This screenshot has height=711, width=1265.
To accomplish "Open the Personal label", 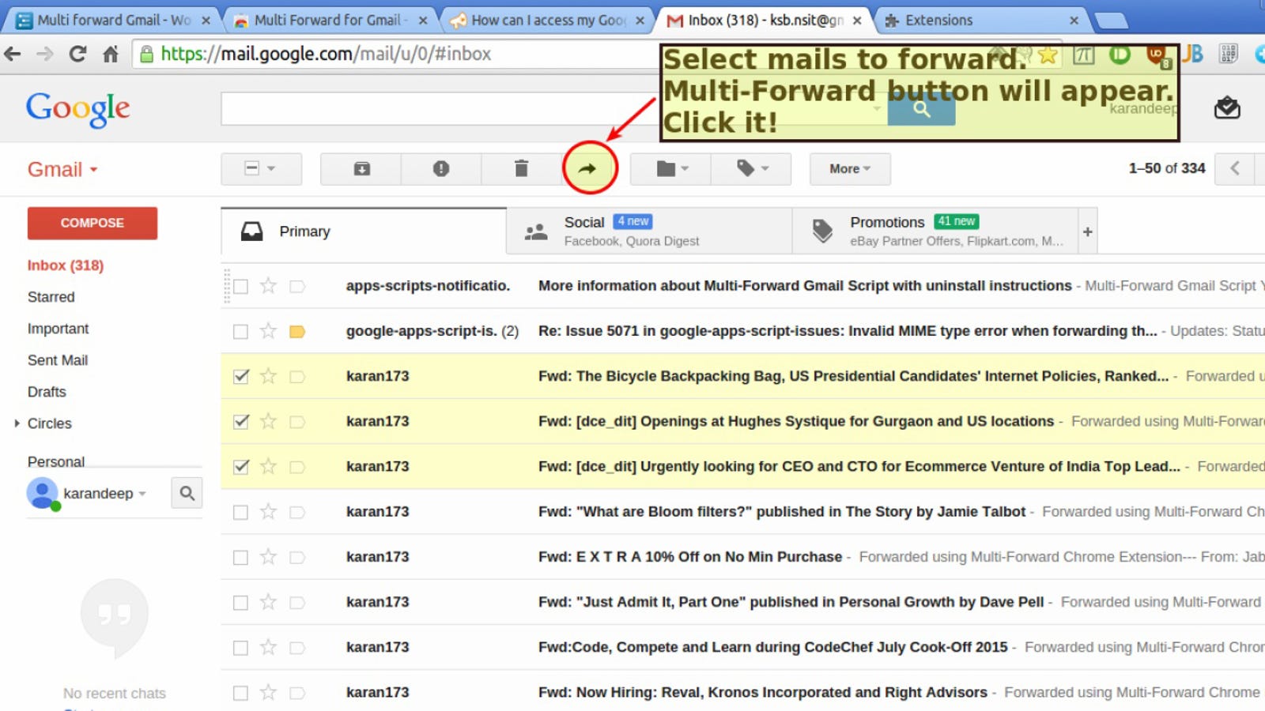I will (x=56, y=461).
